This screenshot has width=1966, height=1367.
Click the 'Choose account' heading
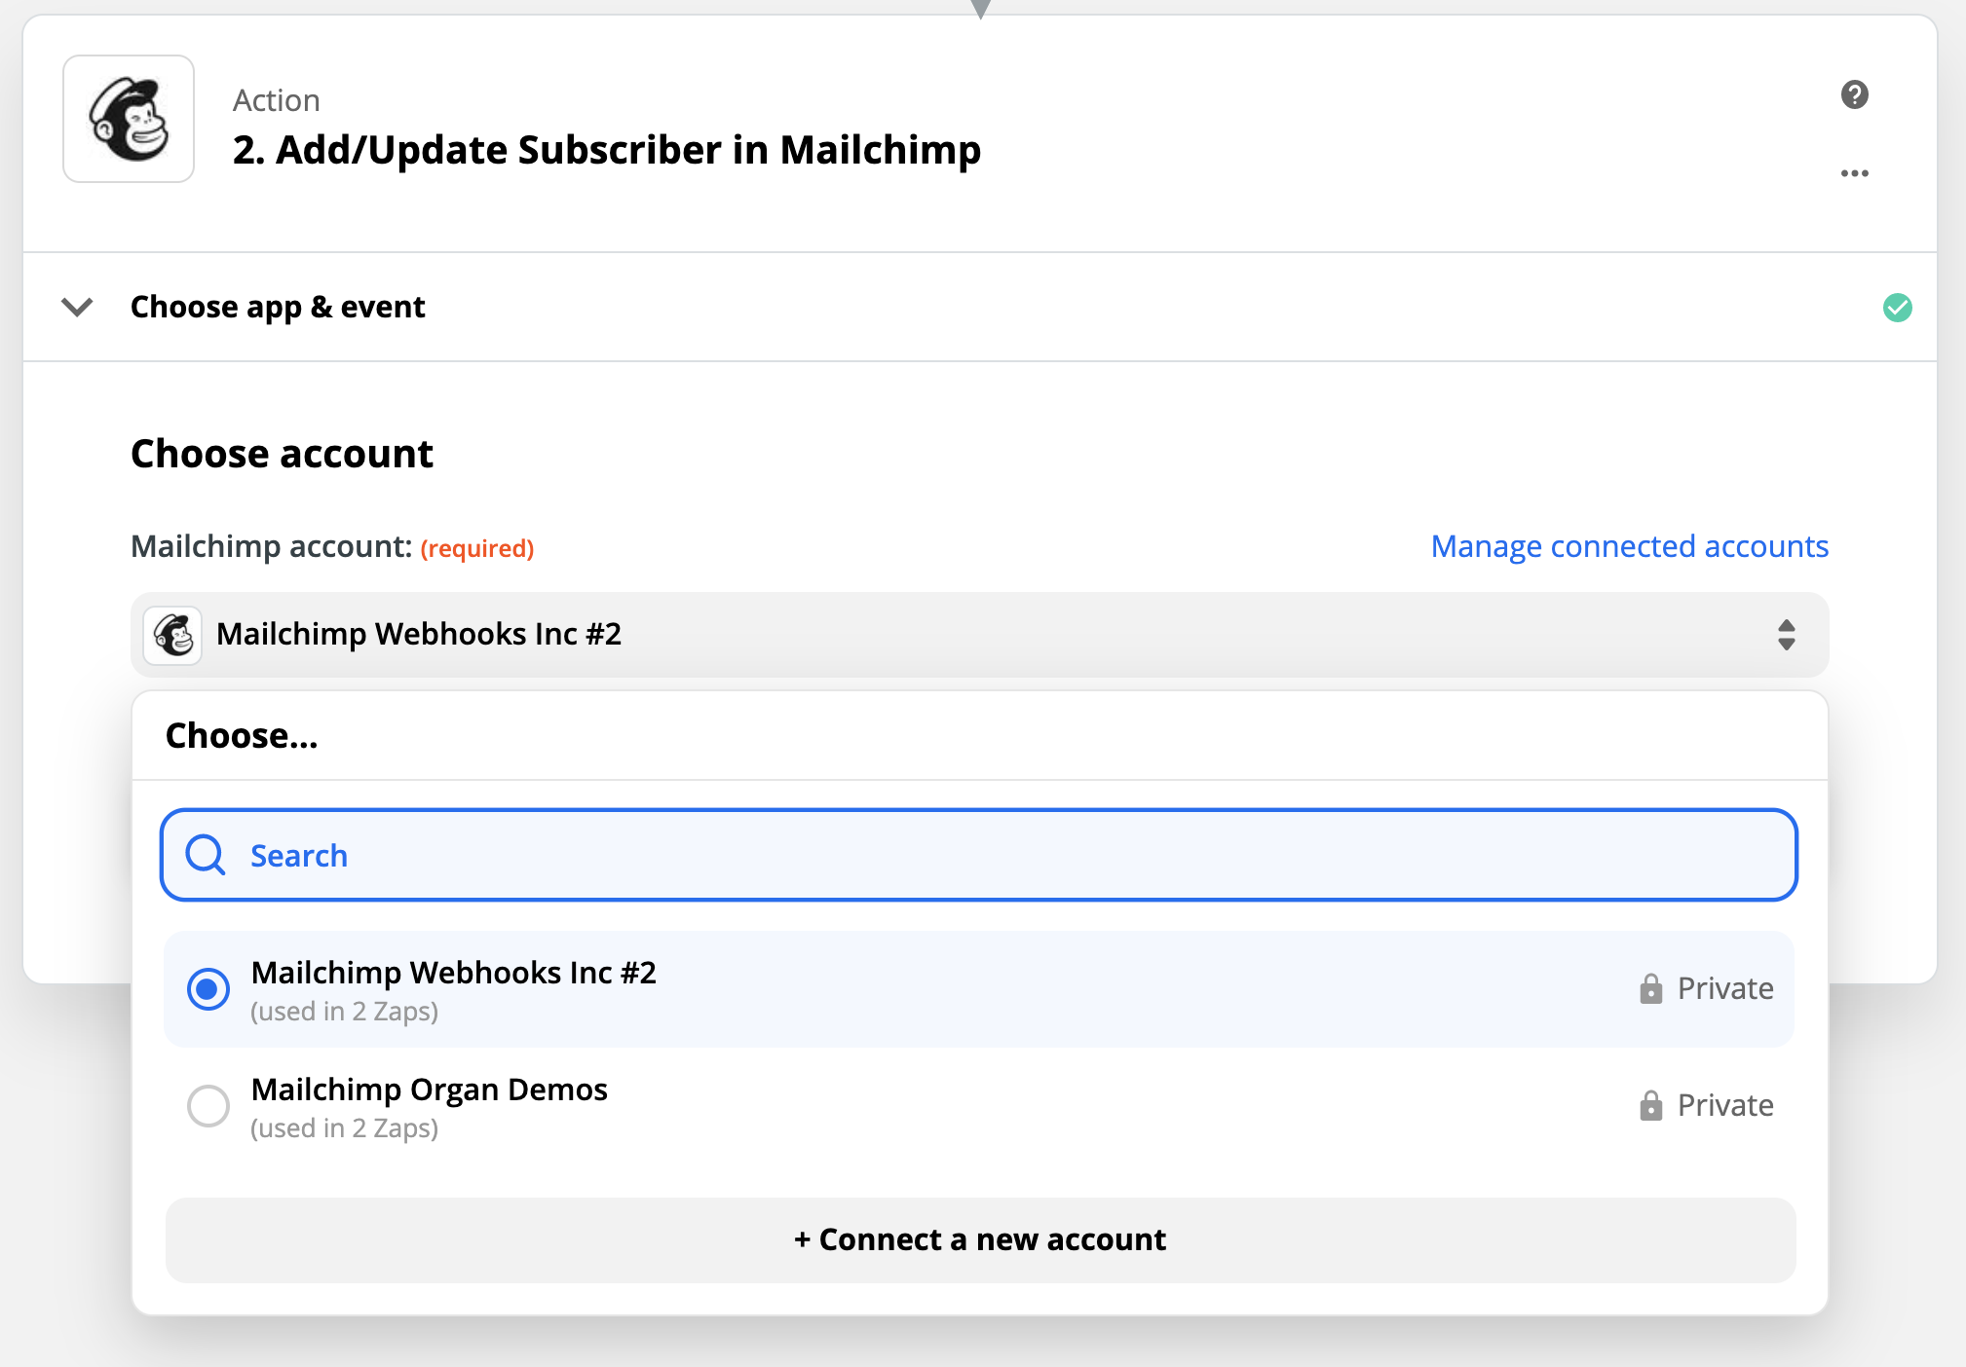tap(282, 454)
